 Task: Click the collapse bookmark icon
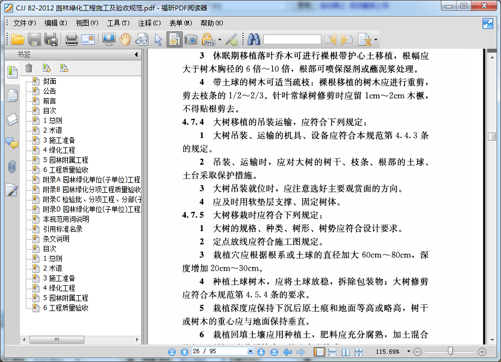pyautogui.click(x=64, y=68)
